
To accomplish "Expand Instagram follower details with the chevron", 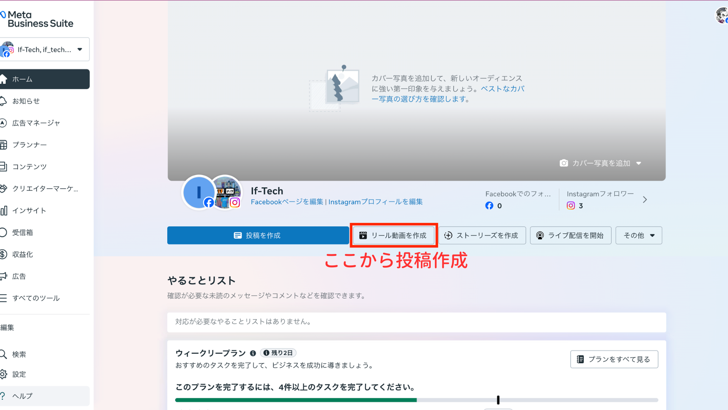I will coord(645,199).
